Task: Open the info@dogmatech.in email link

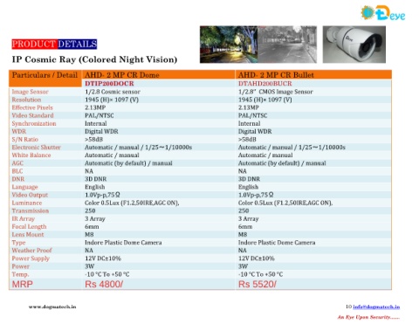Action: (376, 307)
